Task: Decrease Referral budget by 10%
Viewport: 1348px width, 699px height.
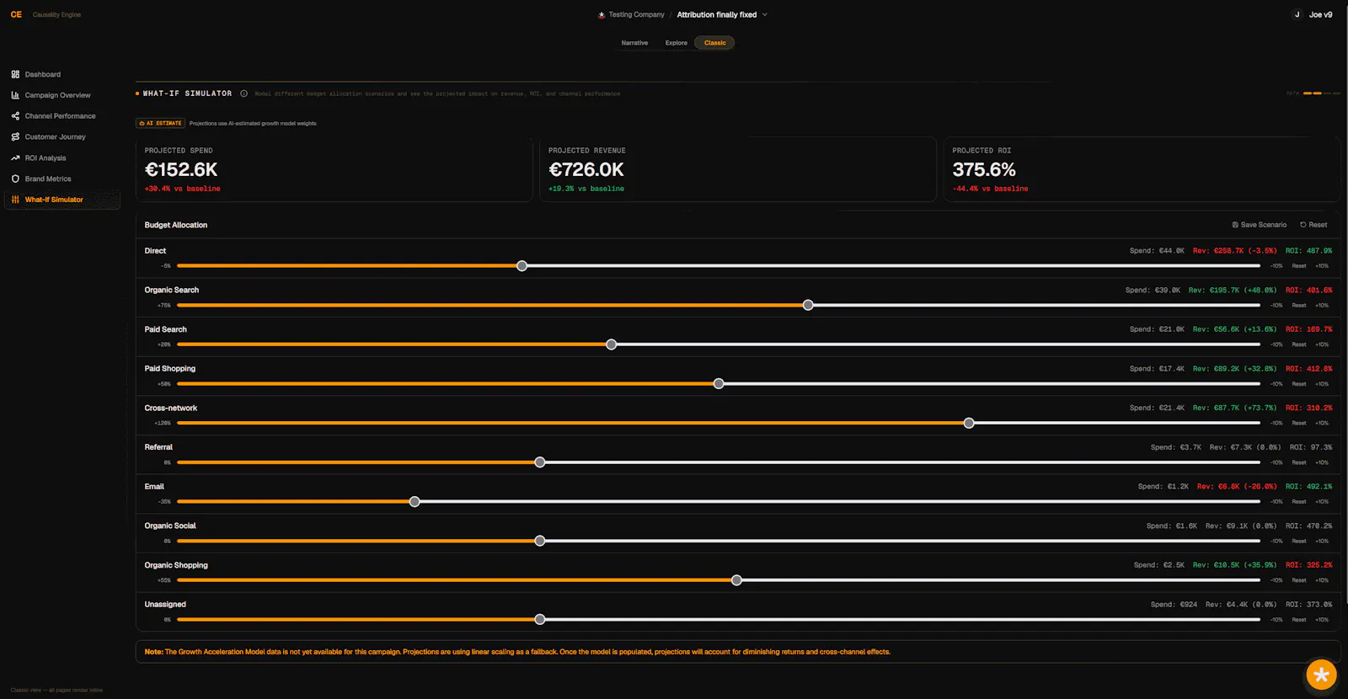Action: pyautogui.click(x=1276, y=462)
